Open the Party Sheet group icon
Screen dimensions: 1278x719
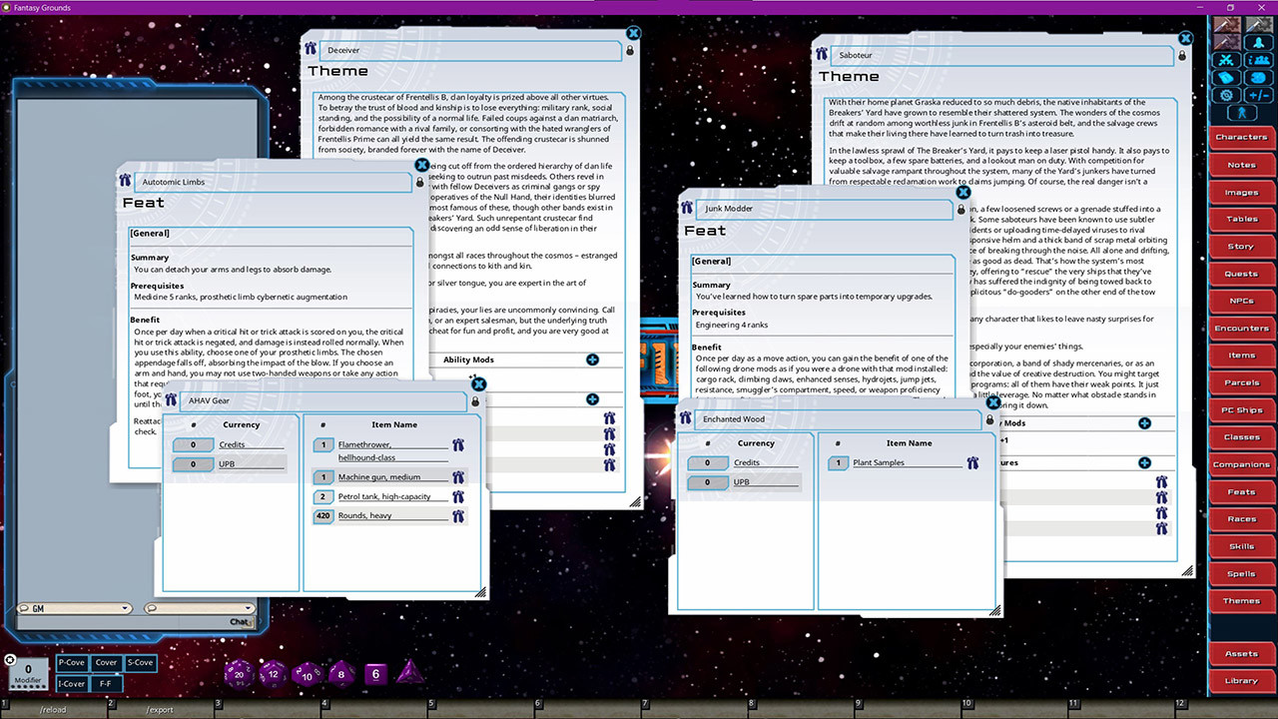(1257, 61)
